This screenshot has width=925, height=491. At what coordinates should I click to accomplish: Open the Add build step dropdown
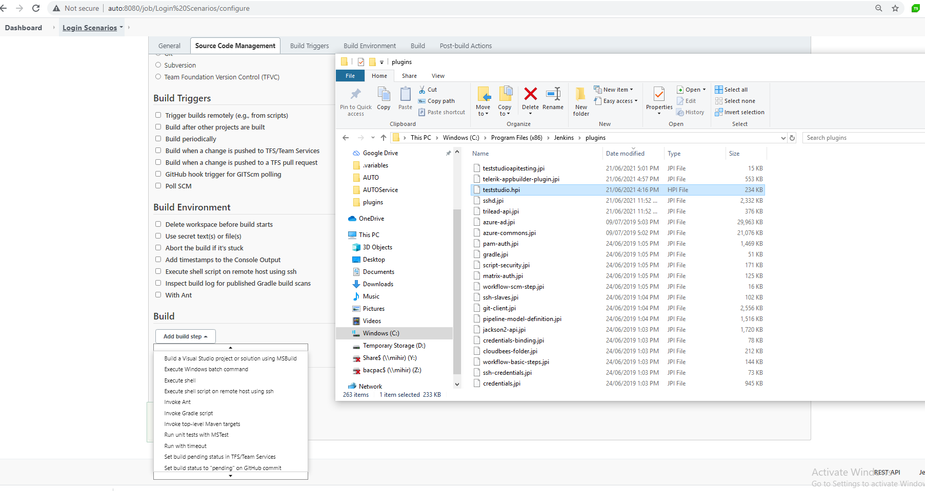[185, 336]
